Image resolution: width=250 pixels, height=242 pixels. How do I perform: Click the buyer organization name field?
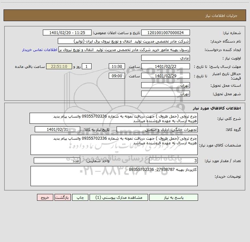click(124, 41)
